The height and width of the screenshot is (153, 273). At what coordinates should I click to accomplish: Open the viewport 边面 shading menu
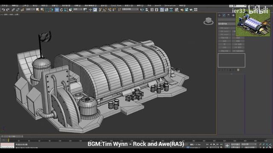pyautogui.click(x=17, y=15)
